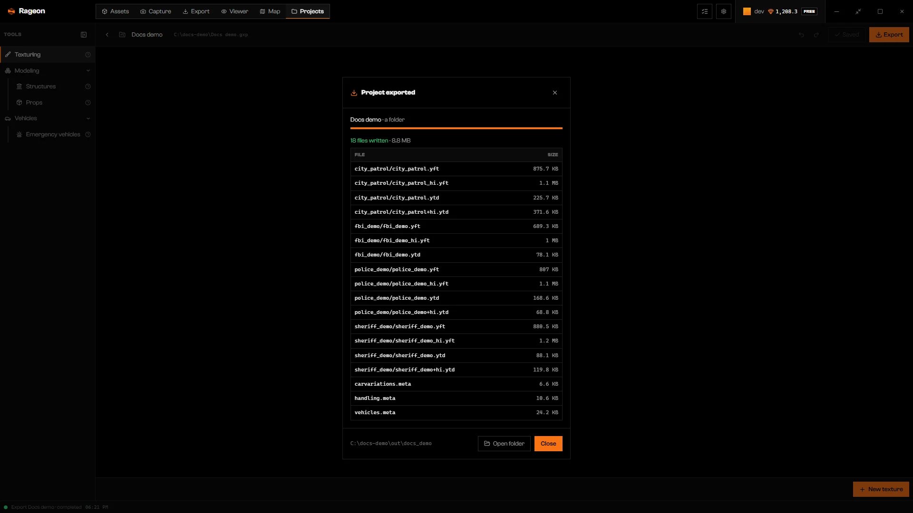This screenshot has height=513, width=913.
Task: Click the New texture button
Action: tap(881, 489)
